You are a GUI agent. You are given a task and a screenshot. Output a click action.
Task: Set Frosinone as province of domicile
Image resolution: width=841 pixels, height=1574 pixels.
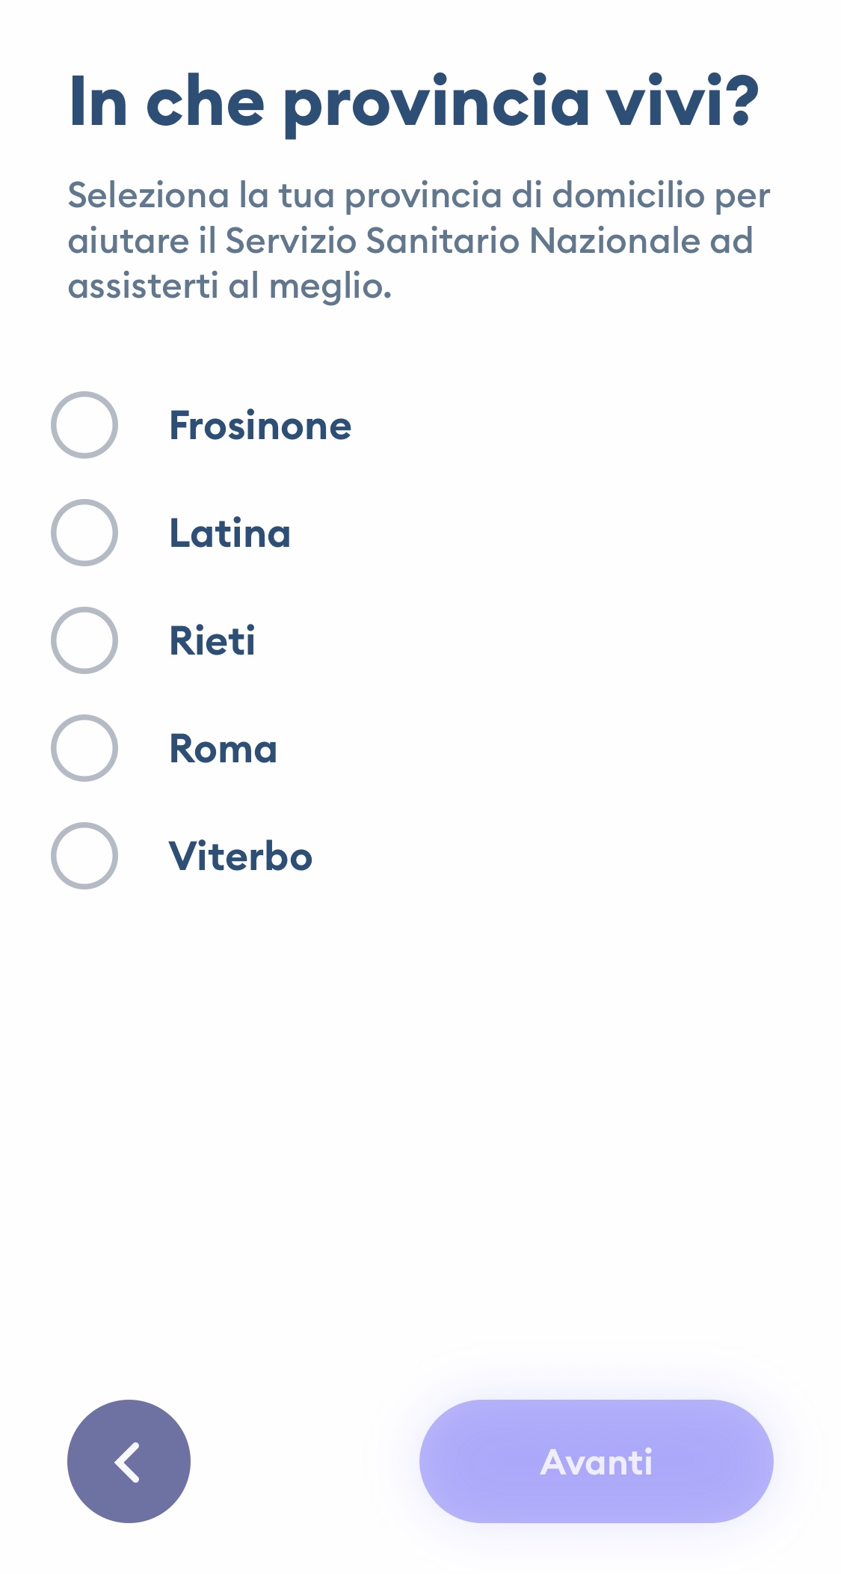(x=84, y=425)
